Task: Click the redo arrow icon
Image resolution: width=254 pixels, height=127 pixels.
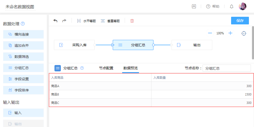Action: tap(64, 21)
